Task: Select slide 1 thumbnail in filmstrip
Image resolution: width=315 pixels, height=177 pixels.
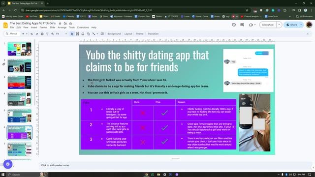Action: (x=20, y=49)
